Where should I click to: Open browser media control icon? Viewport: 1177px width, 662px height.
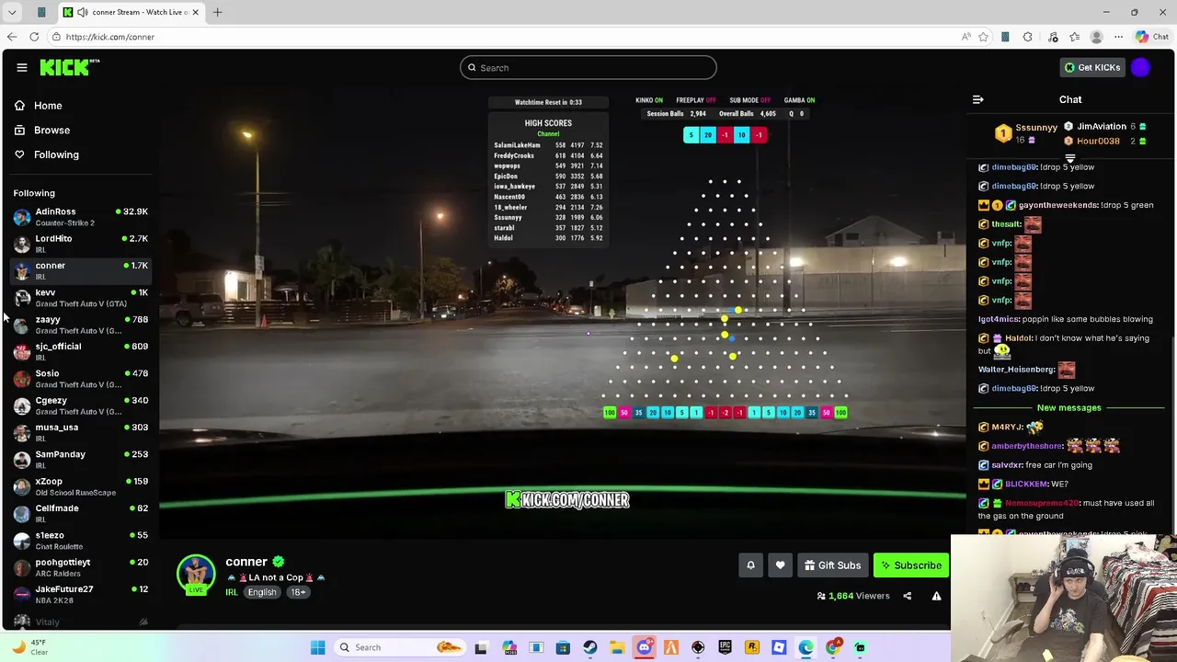click(1053, 37)
